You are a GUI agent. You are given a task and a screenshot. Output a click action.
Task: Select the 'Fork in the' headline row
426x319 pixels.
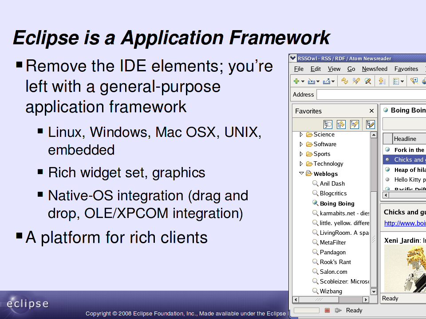(x=405, y=150)
